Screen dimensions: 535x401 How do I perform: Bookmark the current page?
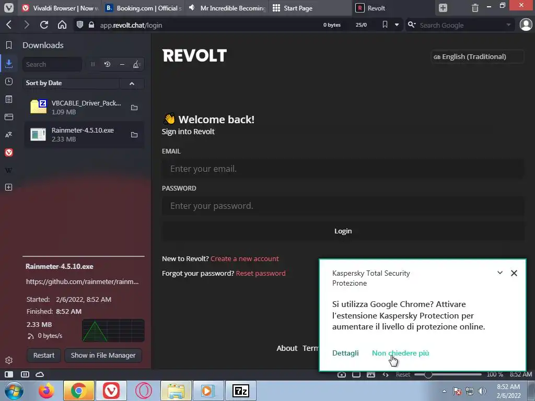(385, 25)
